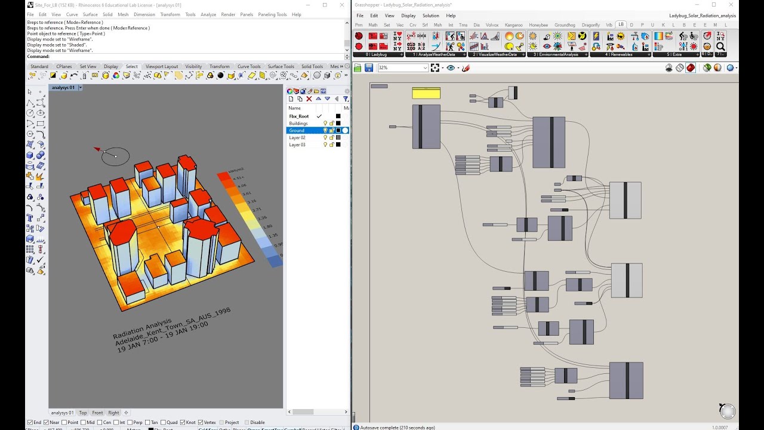Open Grasshopper file icon in canvas toolbar

[x=358, y=67]
